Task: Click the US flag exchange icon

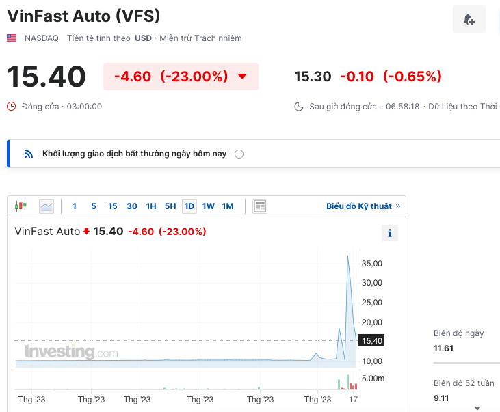Action: (x=12, y=38)
